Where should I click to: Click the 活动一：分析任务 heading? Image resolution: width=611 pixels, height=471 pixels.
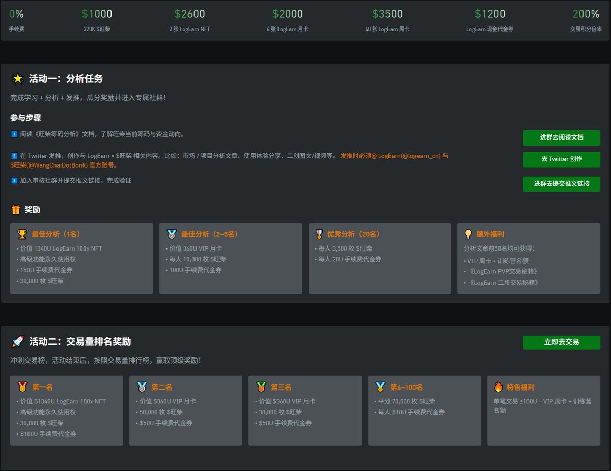[x=66, y=79]
